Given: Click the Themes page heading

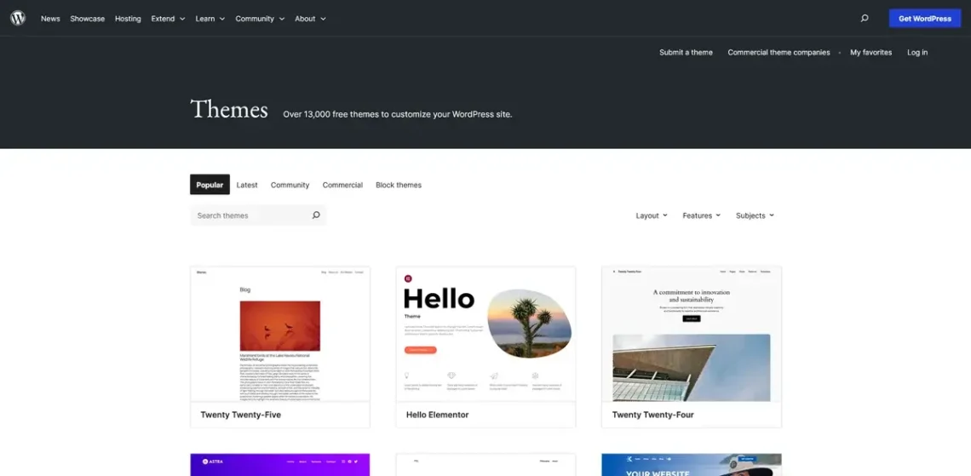Looking at the screenshot, I should pyautogui.click(x=229, y=110).
